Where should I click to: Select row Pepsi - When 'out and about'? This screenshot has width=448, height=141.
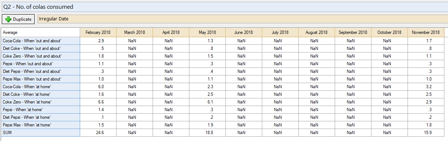(40, 64)
